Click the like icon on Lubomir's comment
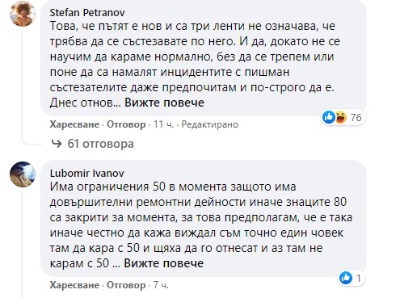The height and width of the screenshot is (298, 400). (346, 278)
